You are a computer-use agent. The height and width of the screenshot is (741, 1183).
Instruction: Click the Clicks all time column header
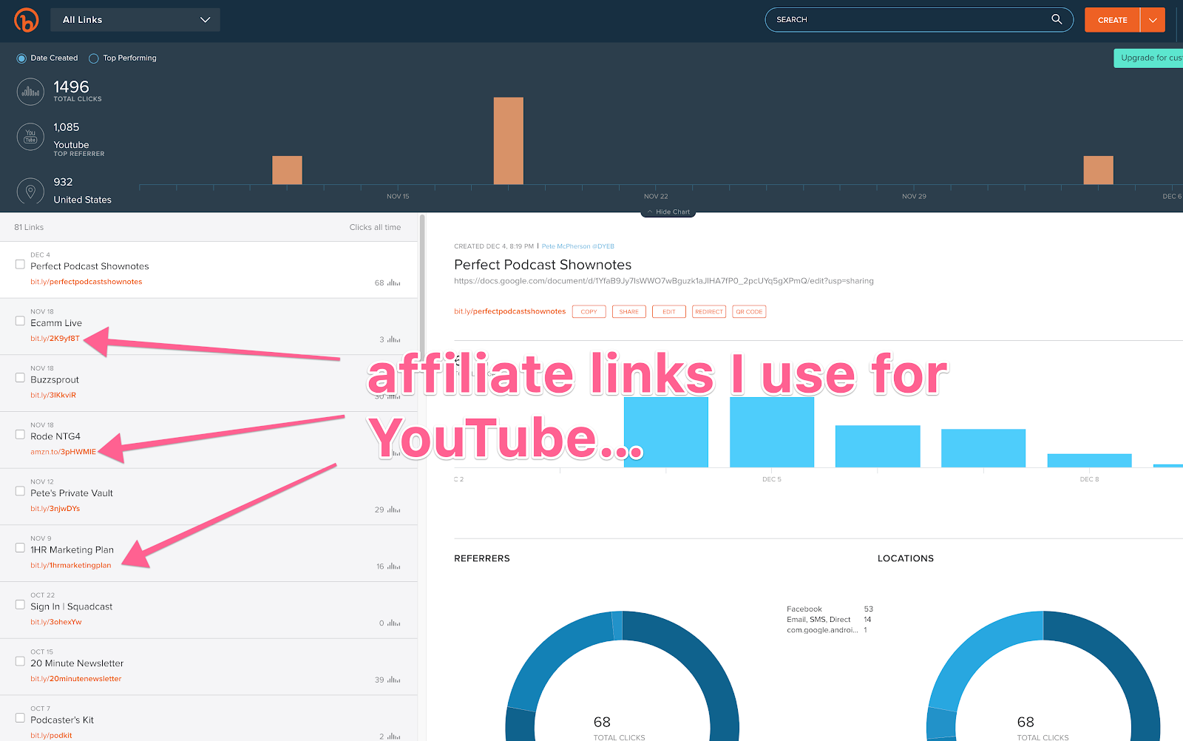click(x=375, y=228)
